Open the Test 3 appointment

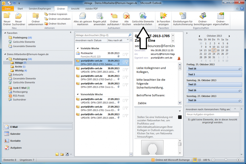(x=214, y=74)
